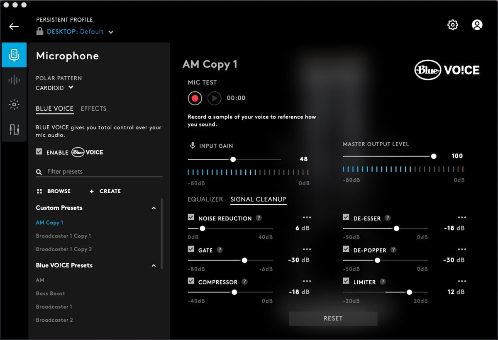Click the Reset button
Viewport: 498px width, 340px height.
[x=333, y=318]
